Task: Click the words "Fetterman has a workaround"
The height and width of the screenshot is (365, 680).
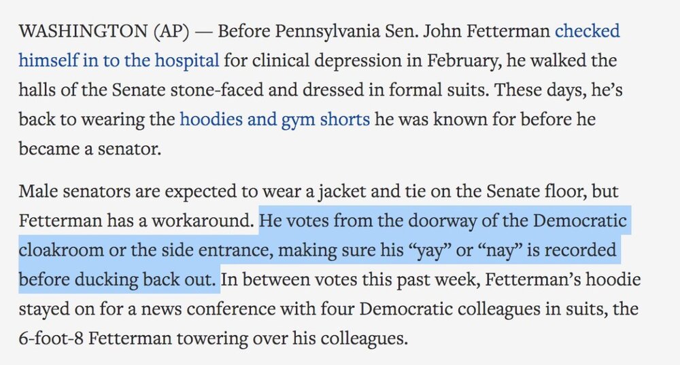Action: (136, 221)
